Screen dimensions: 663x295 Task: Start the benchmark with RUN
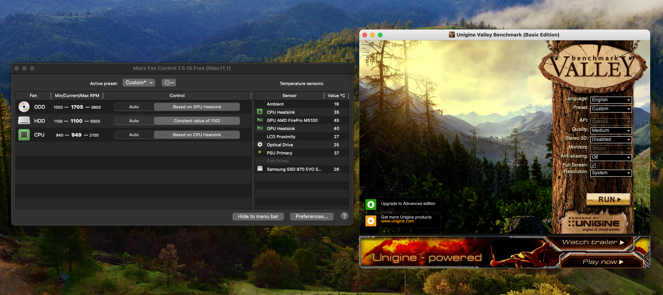coord(608,199)
